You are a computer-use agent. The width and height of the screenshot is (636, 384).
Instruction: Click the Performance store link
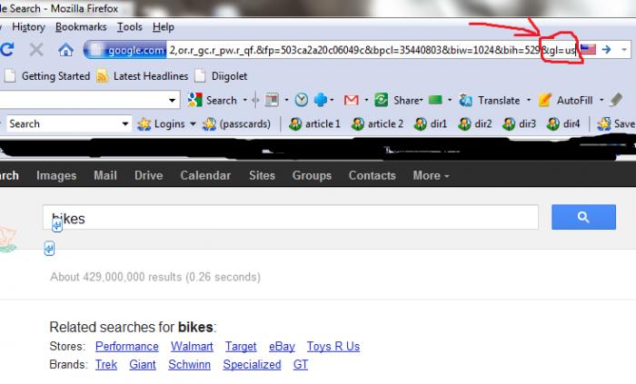(127, 347)
